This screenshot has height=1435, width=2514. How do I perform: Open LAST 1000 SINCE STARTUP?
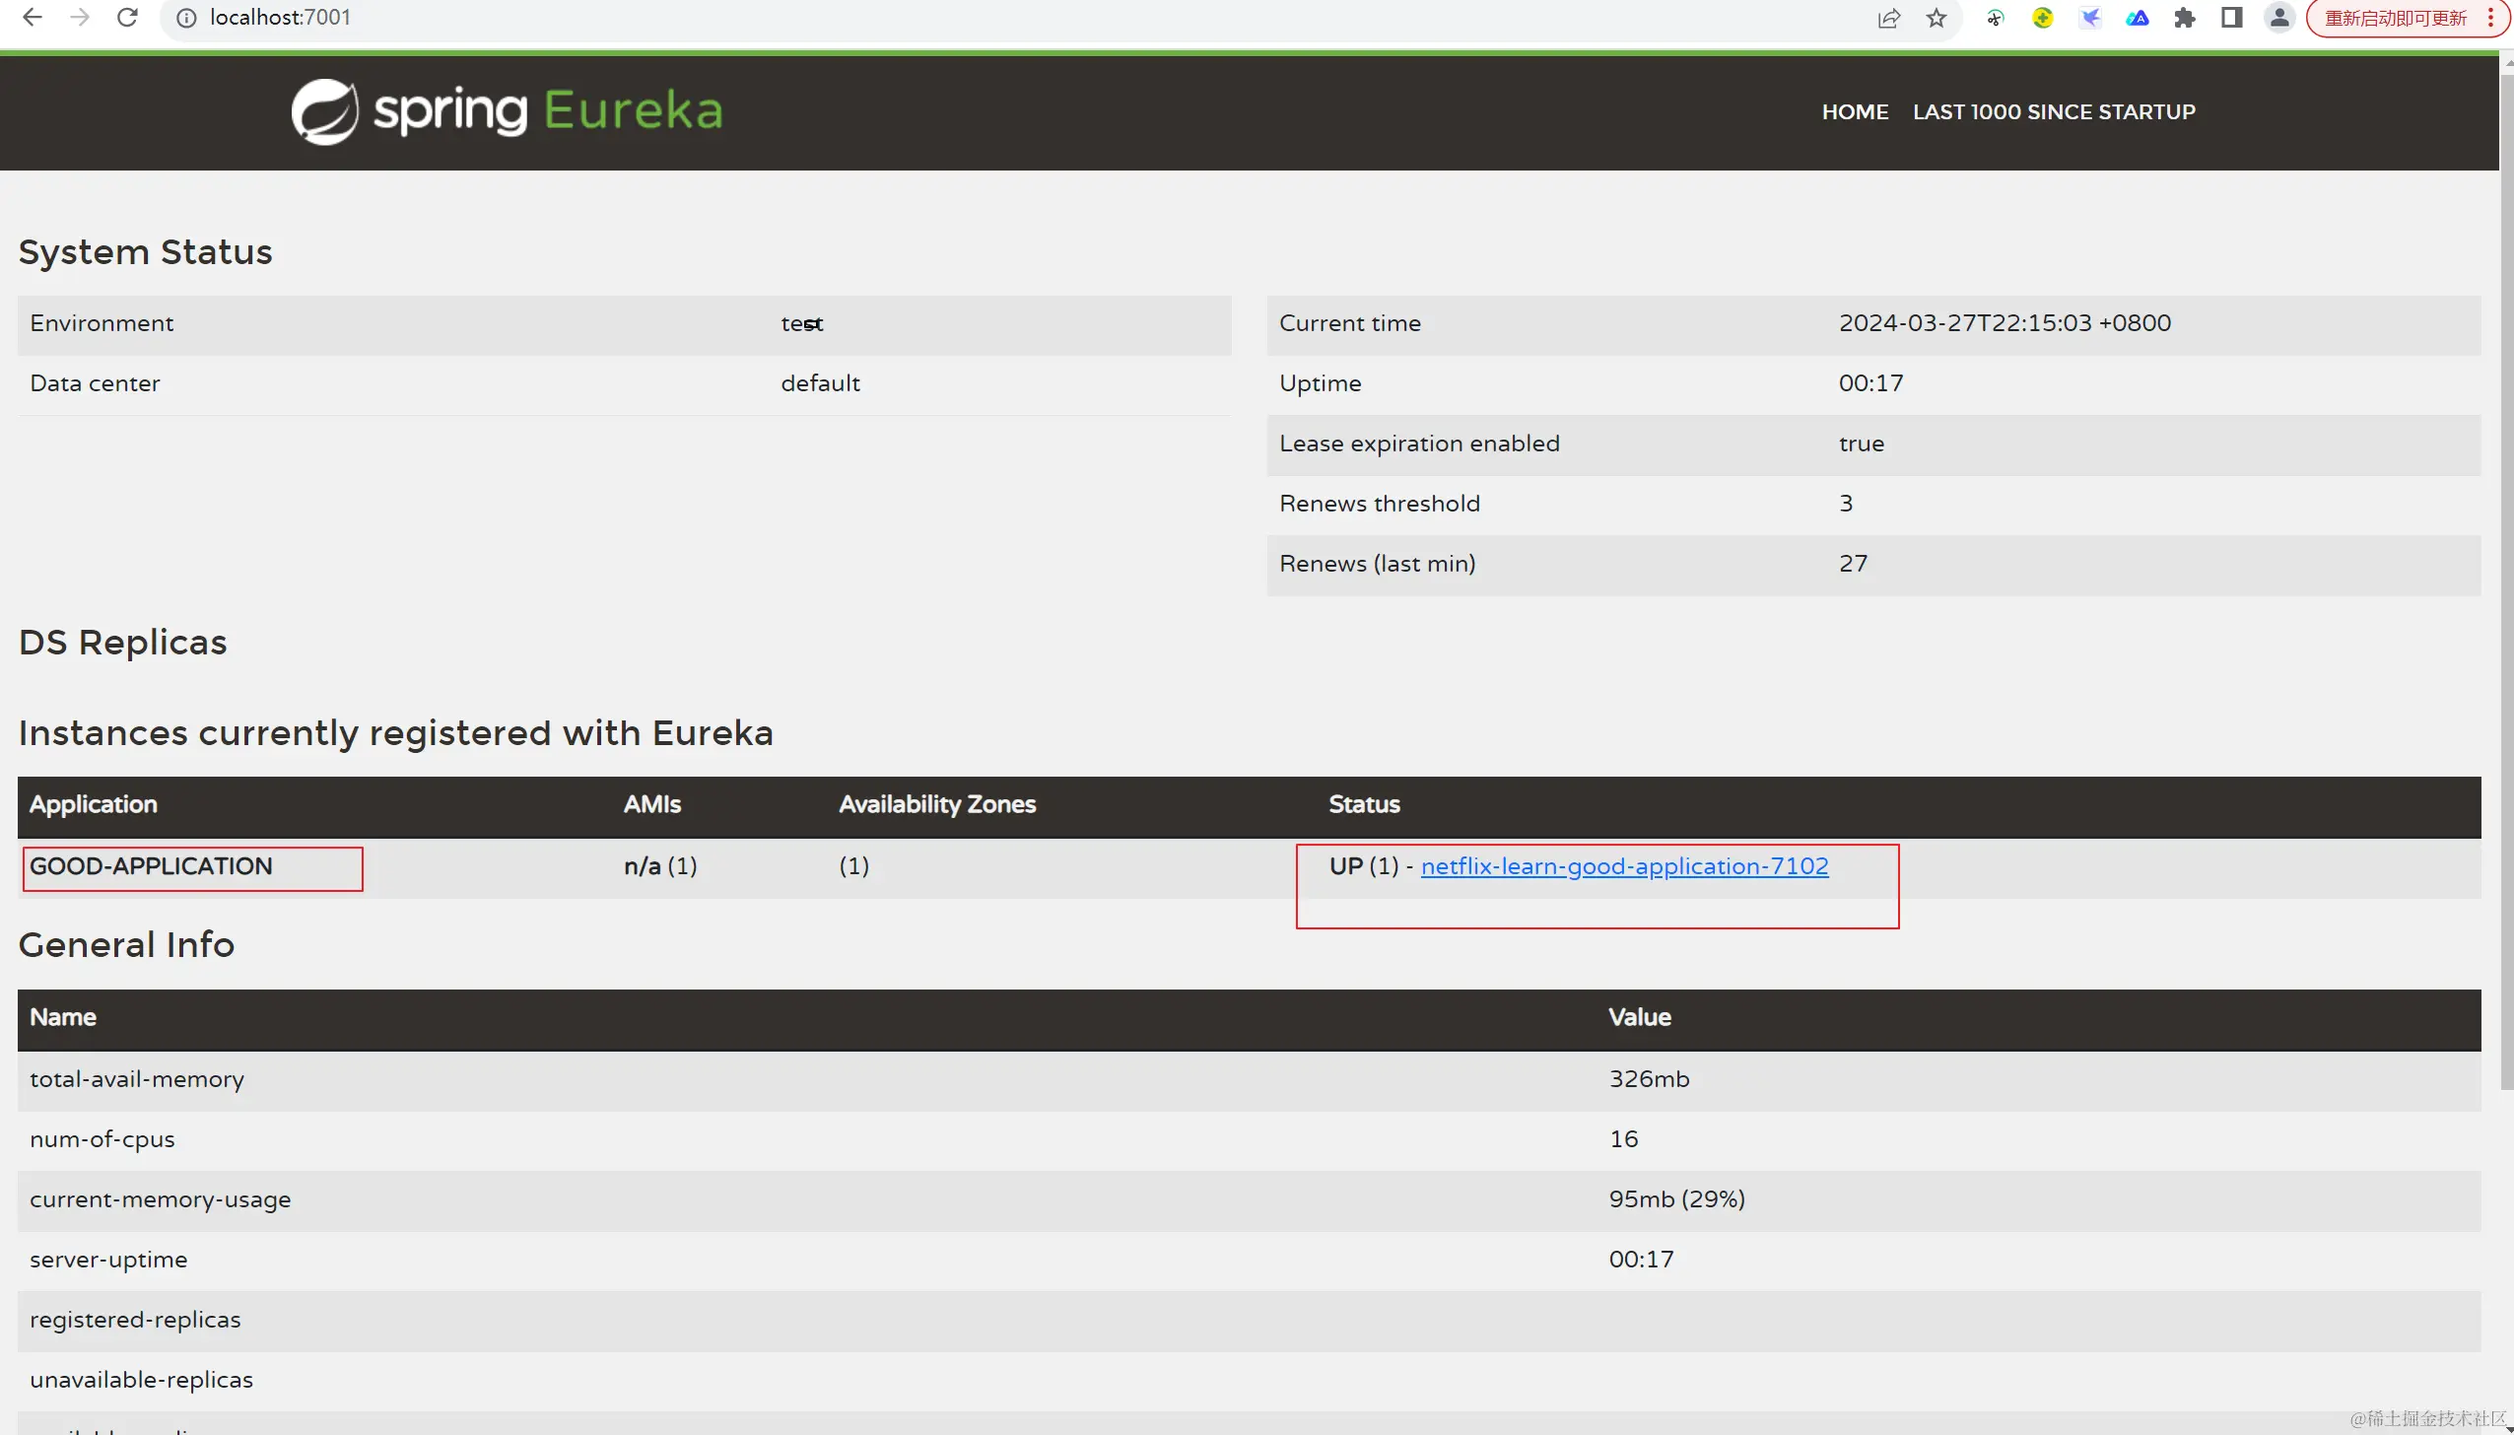point(2054,111)
